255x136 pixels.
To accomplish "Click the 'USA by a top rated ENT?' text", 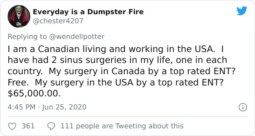I will tap(169, 83).
